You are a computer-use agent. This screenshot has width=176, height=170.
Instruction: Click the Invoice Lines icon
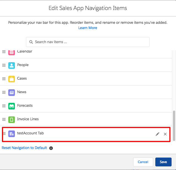click(12, 119)
